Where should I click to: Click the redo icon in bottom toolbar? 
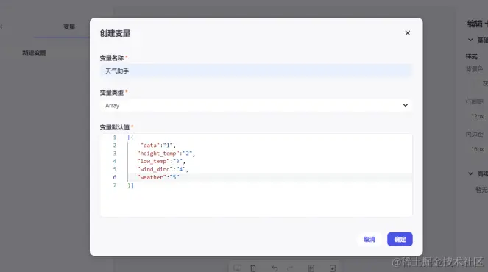[290, 268]
